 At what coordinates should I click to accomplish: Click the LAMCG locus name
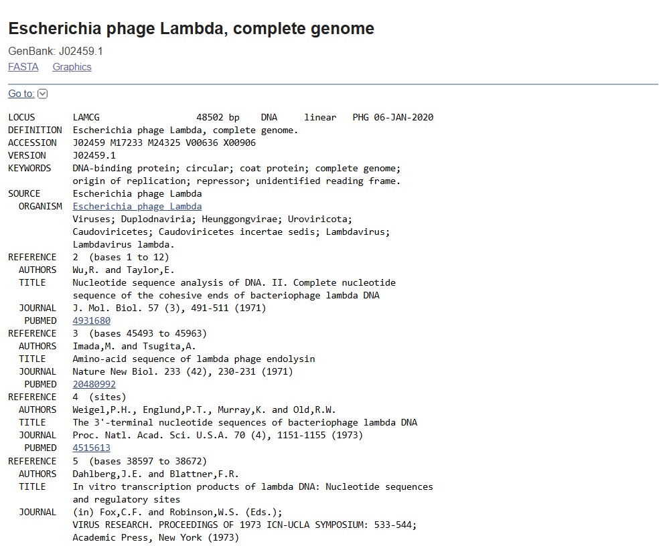tap(86, 118)
